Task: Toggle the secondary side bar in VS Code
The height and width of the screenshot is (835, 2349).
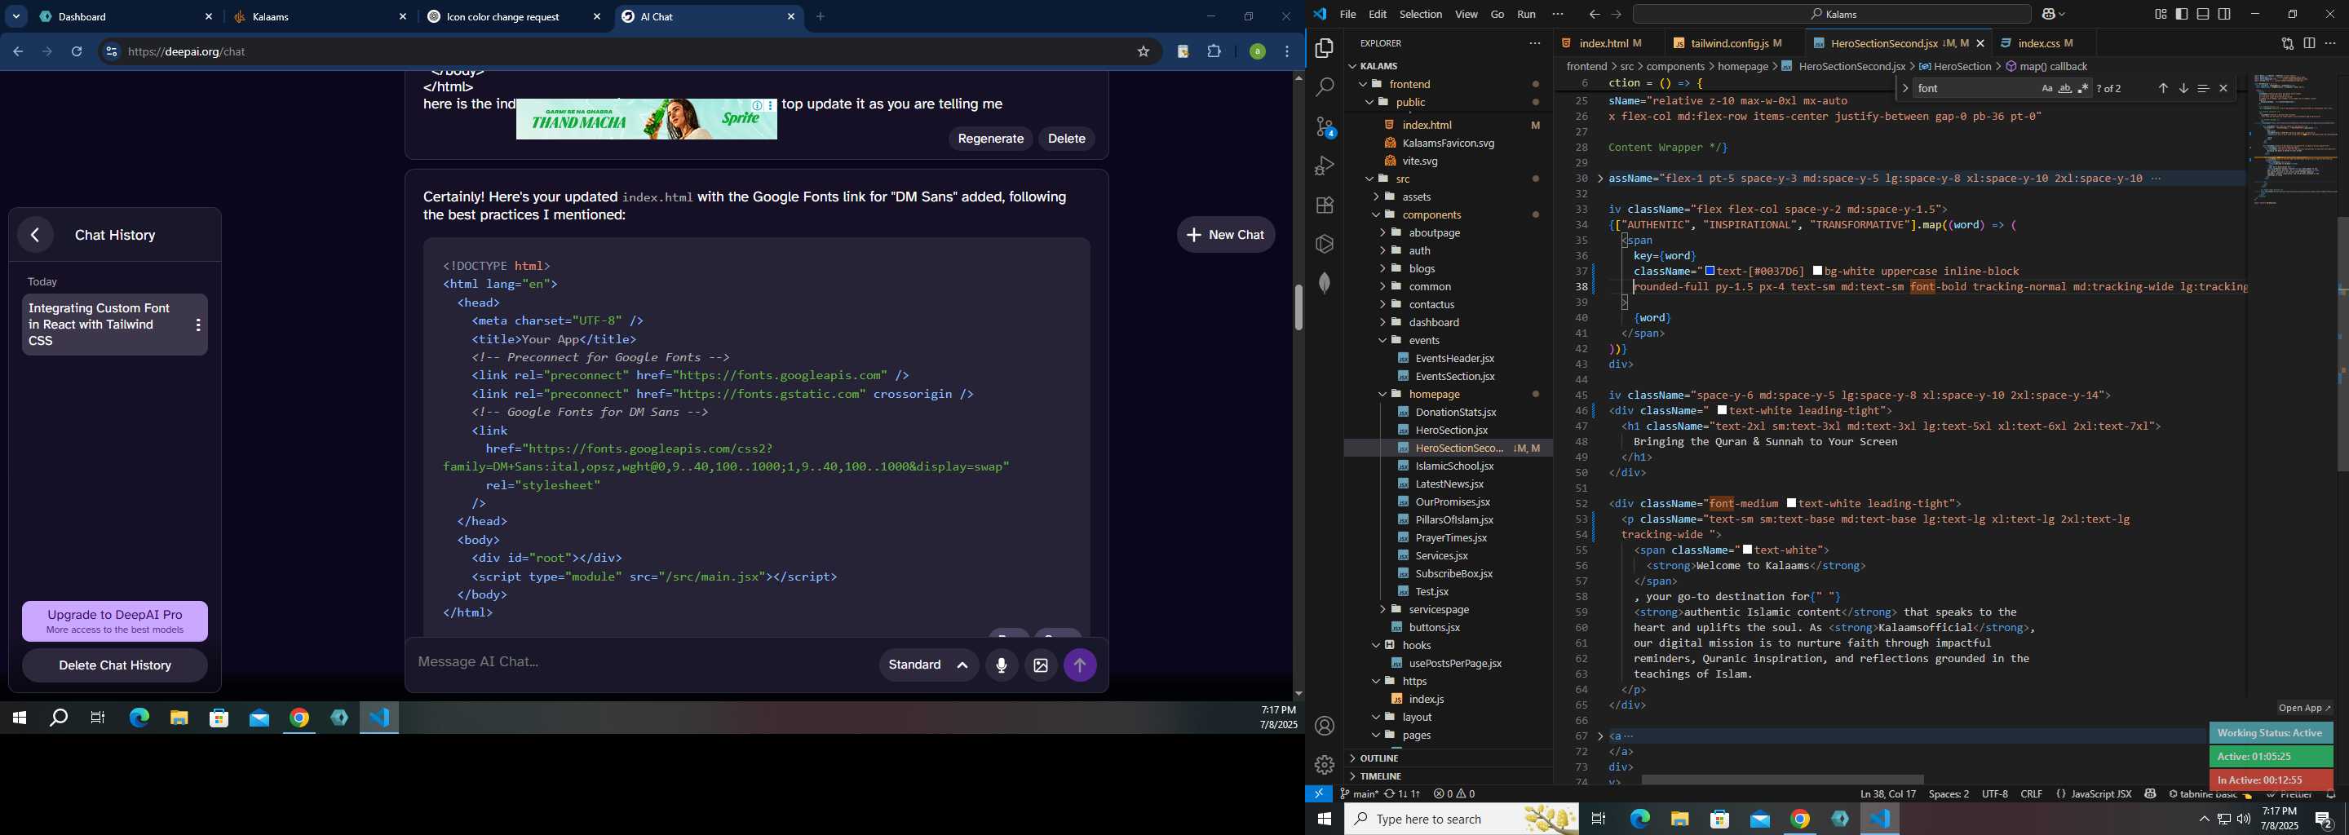Action: click(2224, 15)
